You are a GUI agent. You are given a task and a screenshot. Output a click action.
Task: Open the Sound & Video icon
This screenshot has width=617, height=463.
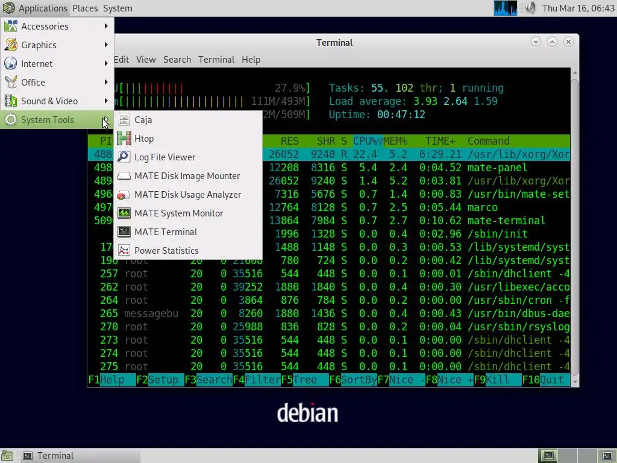[x=11, y=101]
